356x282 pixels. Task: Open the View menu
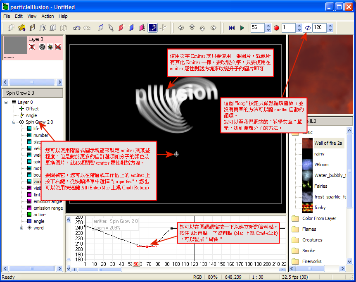pyautogui.click(x=32, y=16)
